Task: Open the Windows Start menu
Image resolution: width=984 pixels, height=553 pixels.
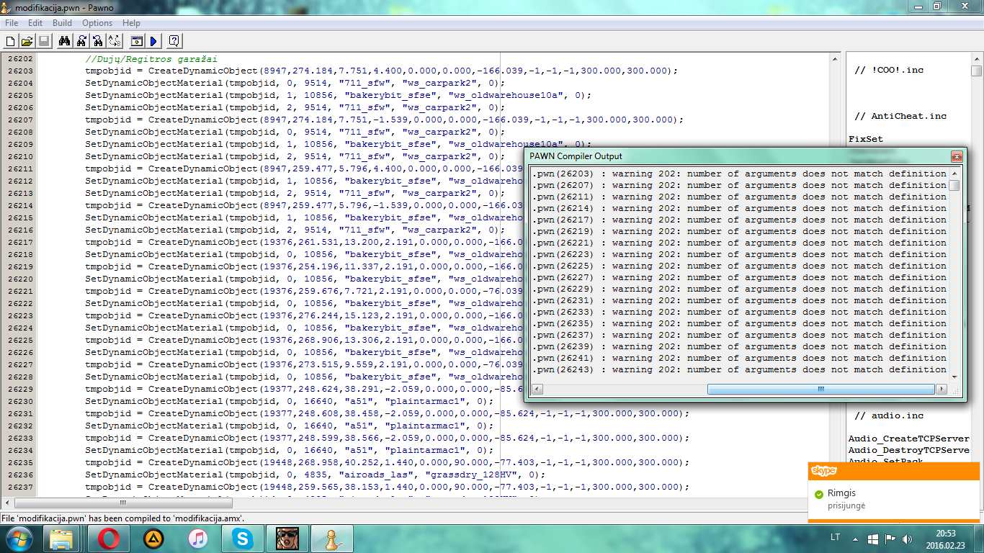Action: (x=19, y=538)
